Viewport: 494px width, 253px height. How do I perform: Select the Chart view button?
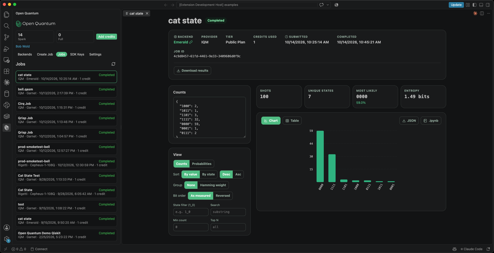(271, 121)
